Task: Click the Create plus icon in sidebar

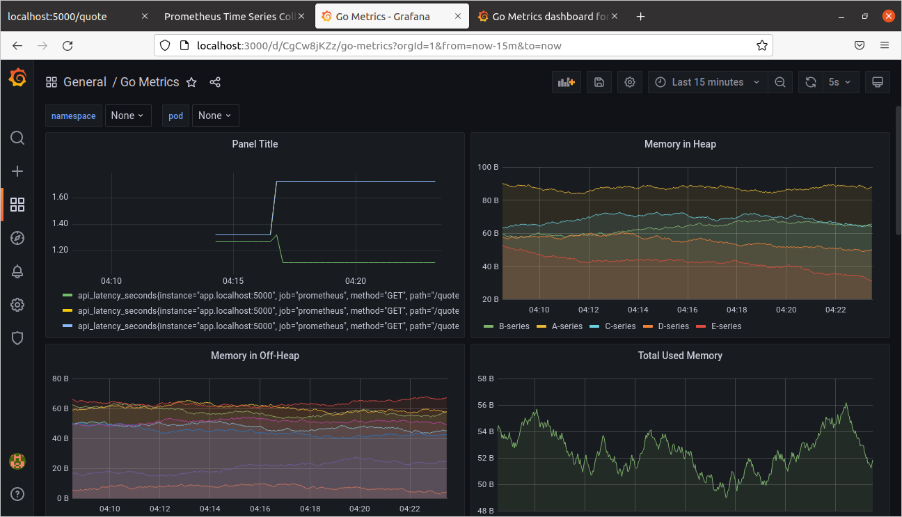Action: point(17,171)
